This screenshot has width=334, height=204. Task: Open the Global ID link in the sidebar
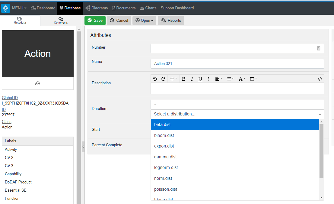pyautogui.click(x=10, y=98)
